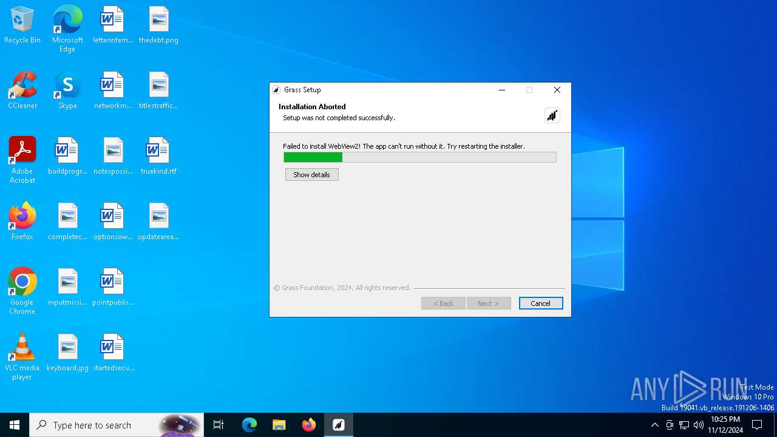Select the buildprogr Word document icon
The height and width of the screenshot is (437, 777).
[x=67, y=157]
